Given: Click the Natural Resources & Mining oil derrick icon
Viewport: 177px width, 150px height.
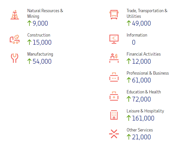Looking at the screenshot, I should click(x=15, y=15).
